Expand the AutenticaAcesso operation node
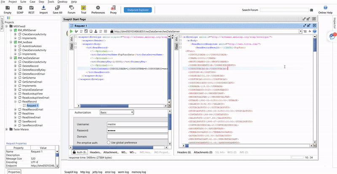Image resolution: width=337 pixels, height=174 pixels. coord(15,46)
